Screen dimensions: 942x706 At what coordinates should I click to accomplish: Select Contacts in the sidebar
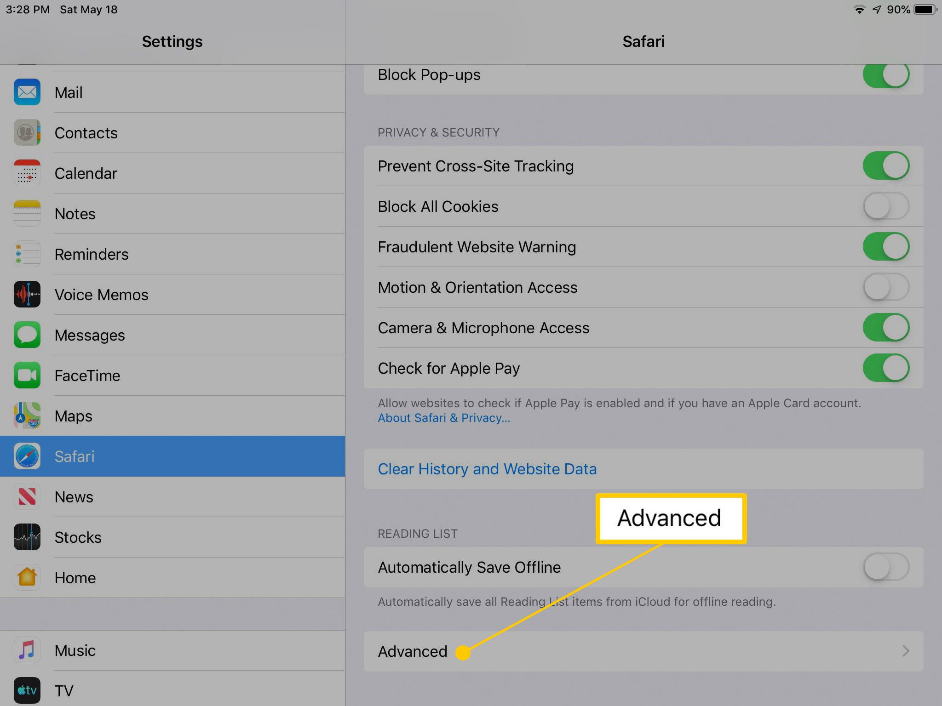(x=172, y=133)
